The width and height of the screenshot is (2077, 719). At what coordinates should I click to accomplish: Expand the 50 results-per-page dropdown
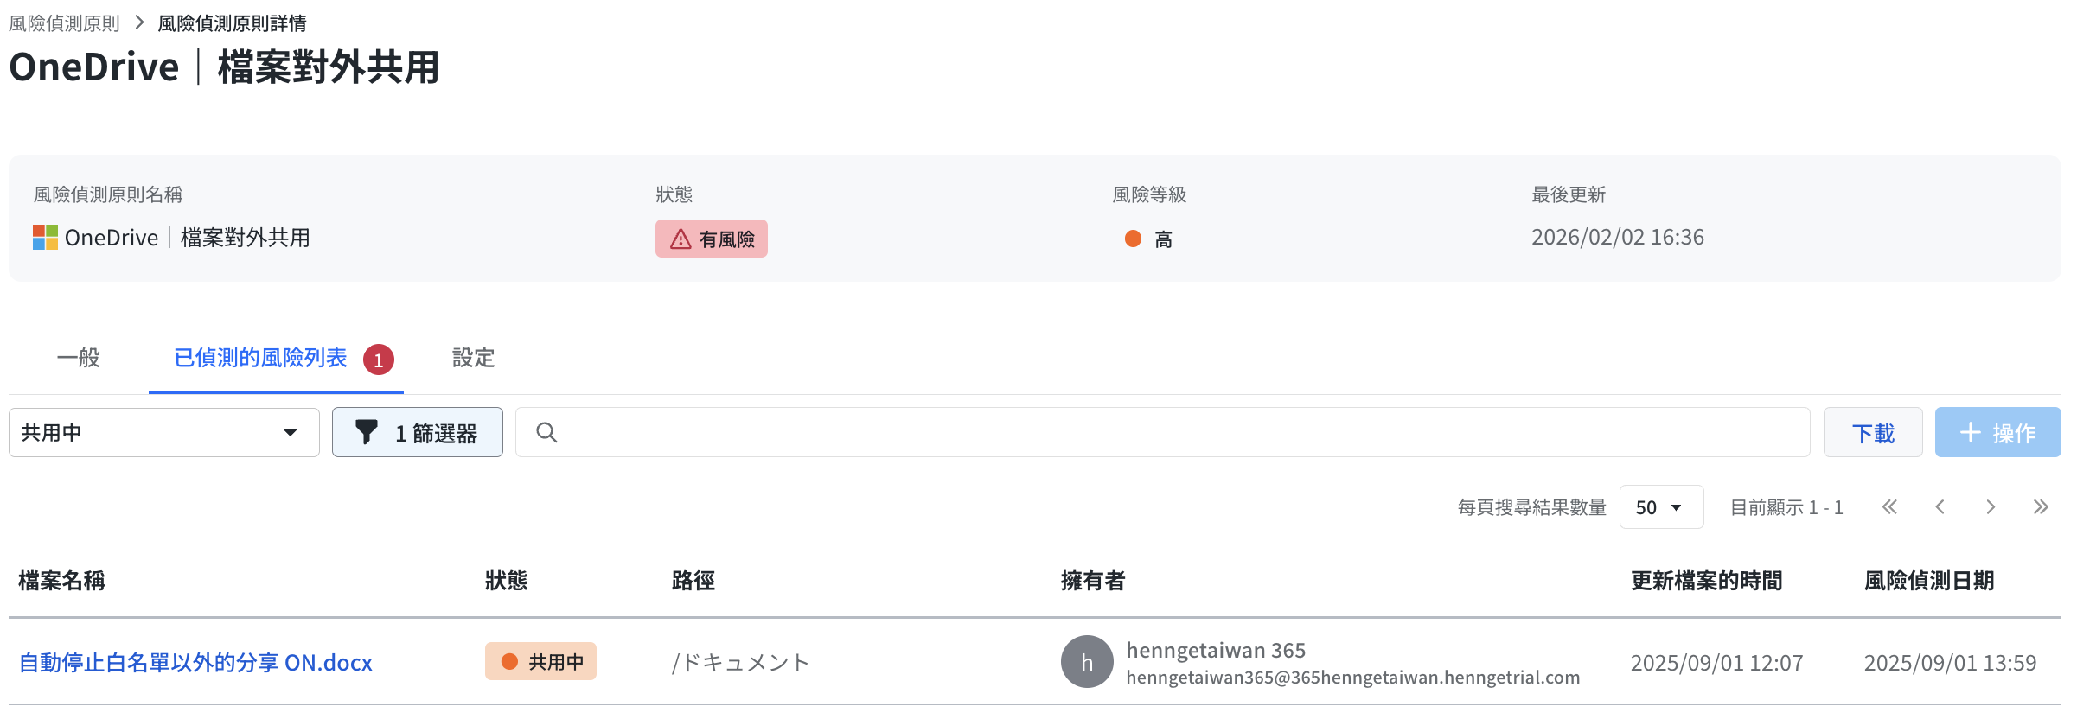point(1660,507)
